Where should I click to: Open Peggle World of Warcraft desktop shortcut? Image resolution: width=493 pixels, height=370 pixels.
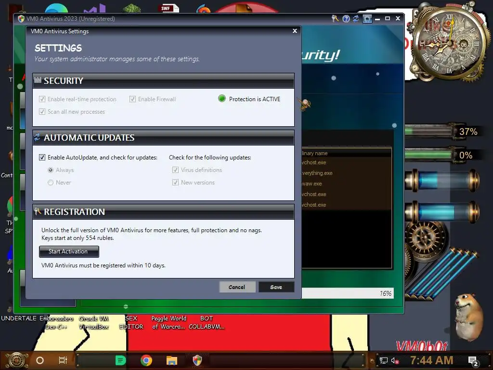169,322
